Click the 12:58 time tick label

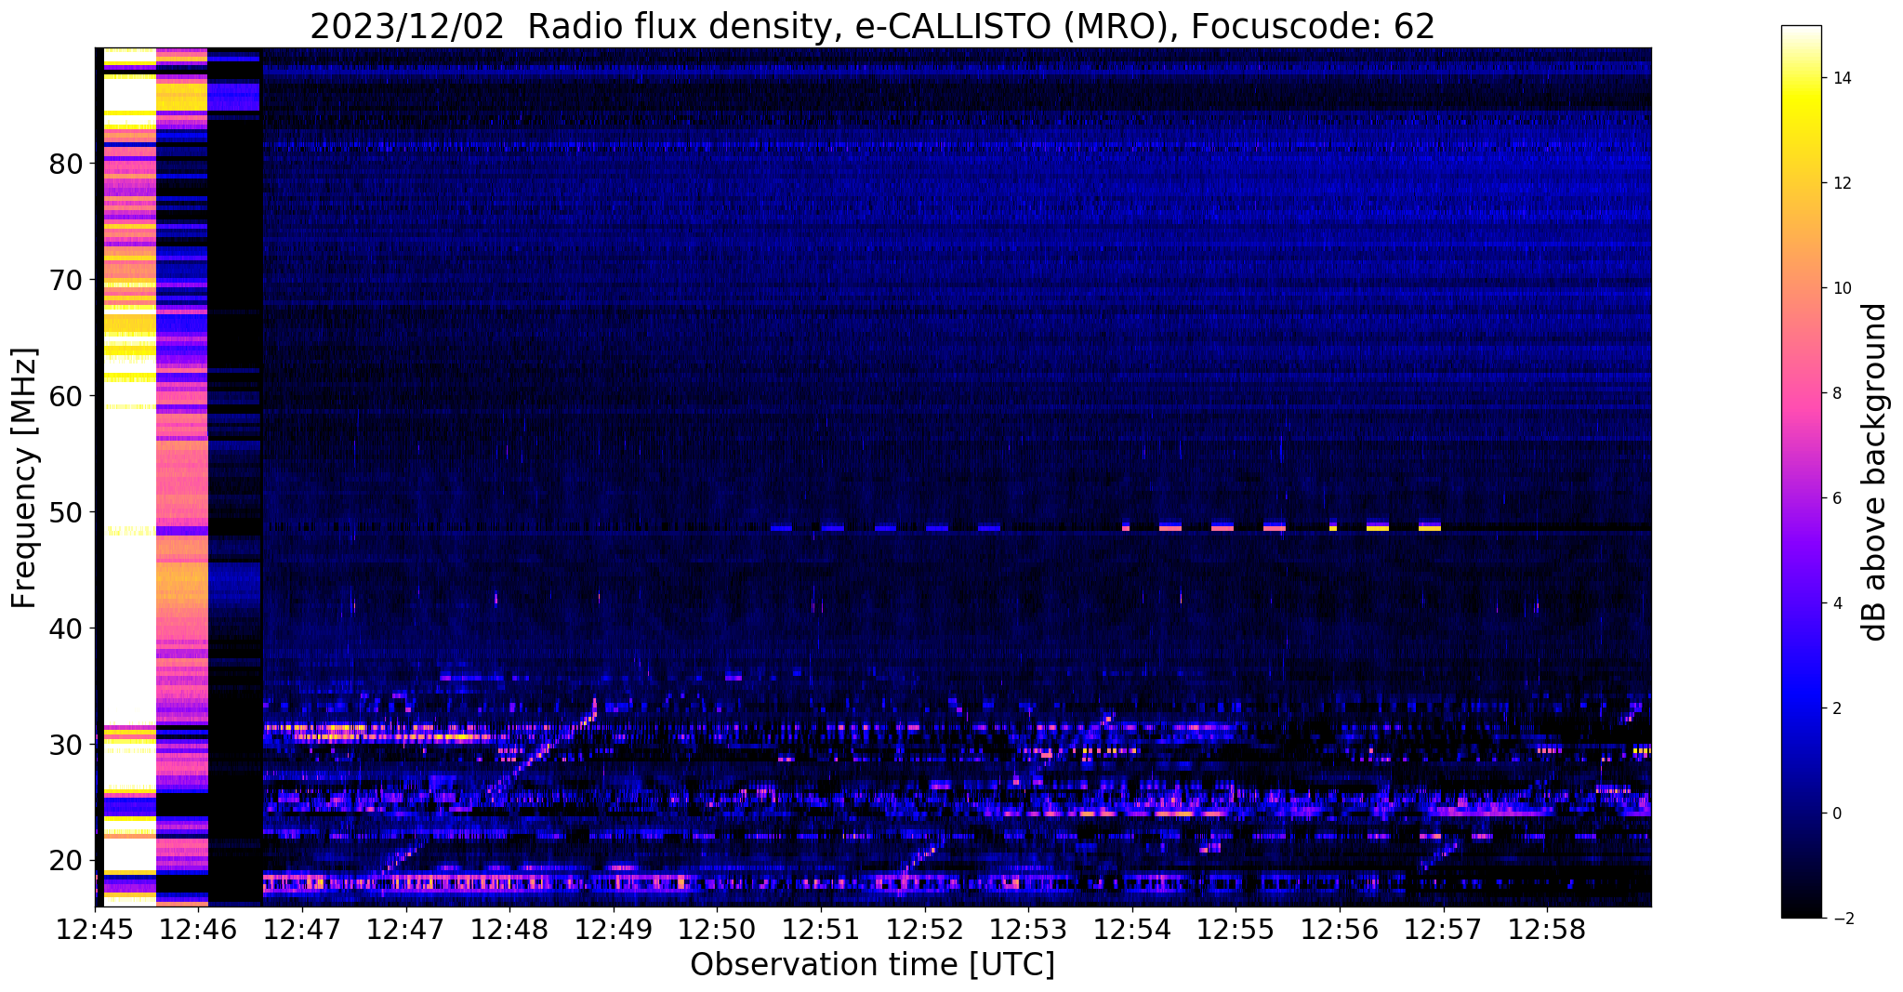1547,930
